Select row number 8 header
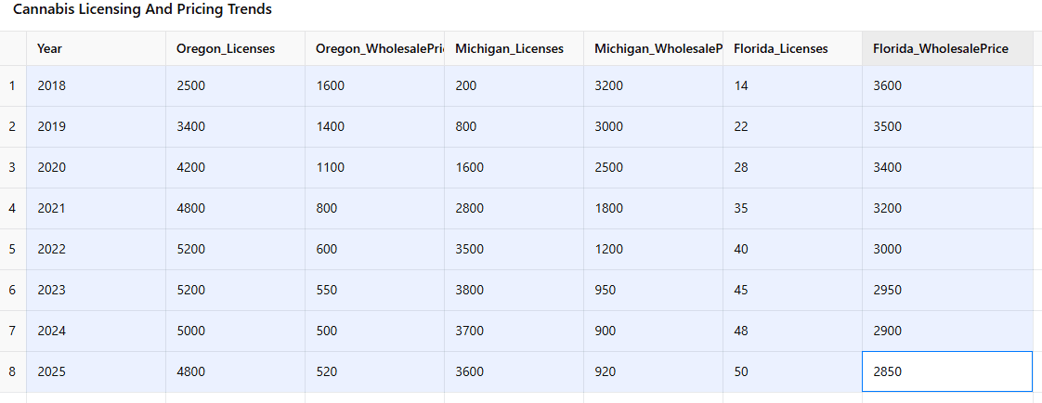 (x=13, y=371)
